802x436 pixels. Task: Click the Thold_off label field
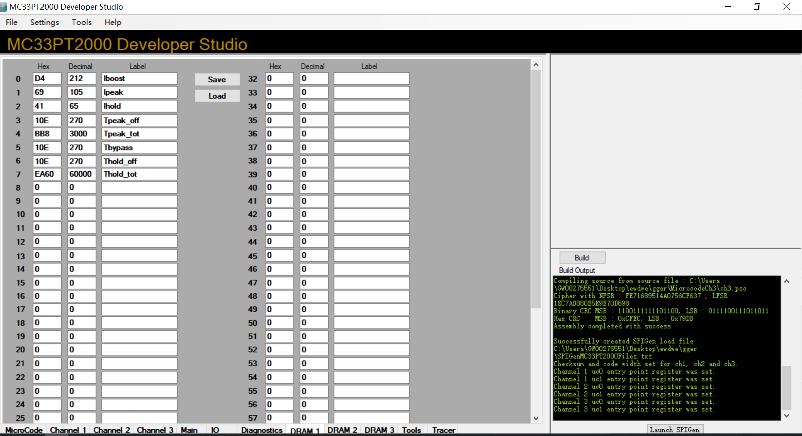click(139, 162)
